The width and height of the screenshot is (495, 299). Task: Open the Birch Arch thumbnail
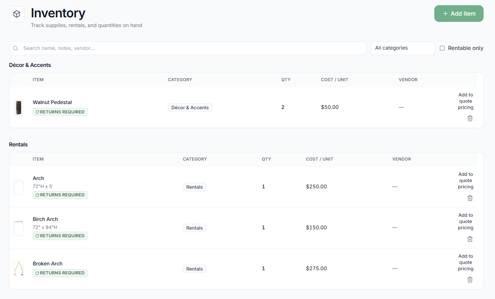click(x=18, y=228)
